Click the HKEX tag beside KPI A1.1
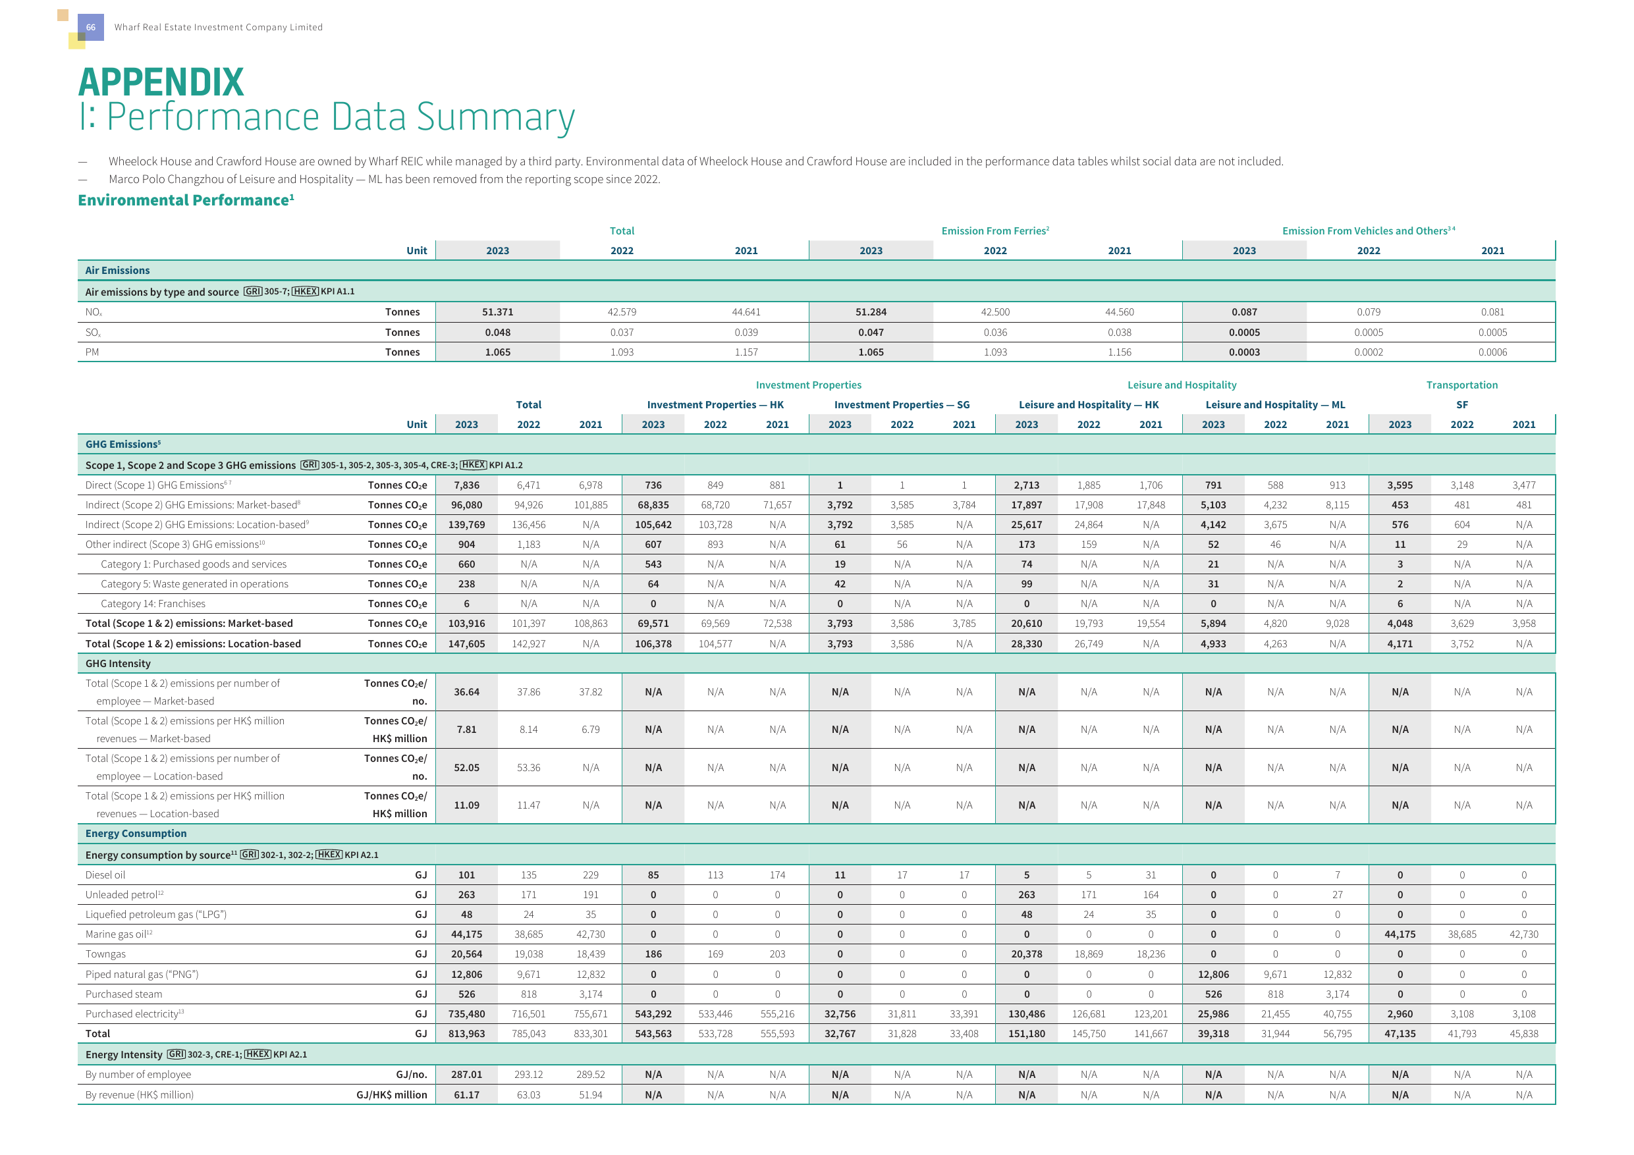The image size is (1634, 1155). tap(306, 291)
